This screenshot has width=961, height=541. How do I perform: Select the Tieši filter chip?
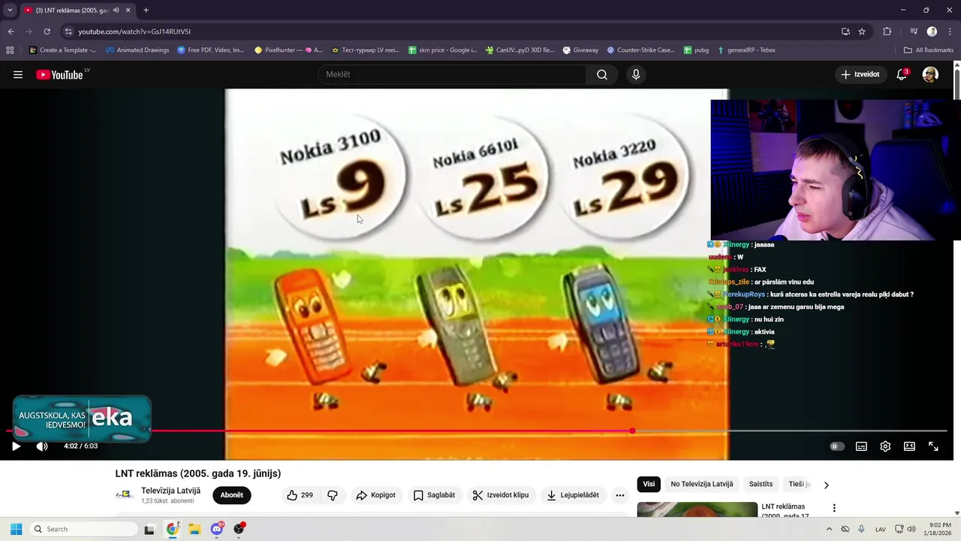click(799, 485)
